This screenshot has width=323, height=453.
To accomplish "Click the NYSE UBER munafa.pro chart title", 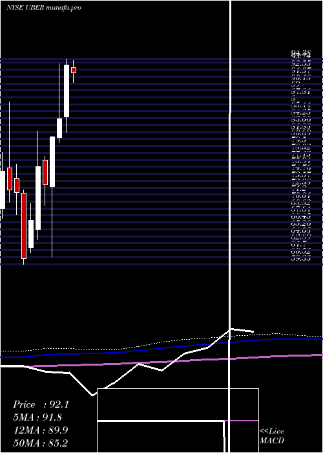I will coord(43,8).
